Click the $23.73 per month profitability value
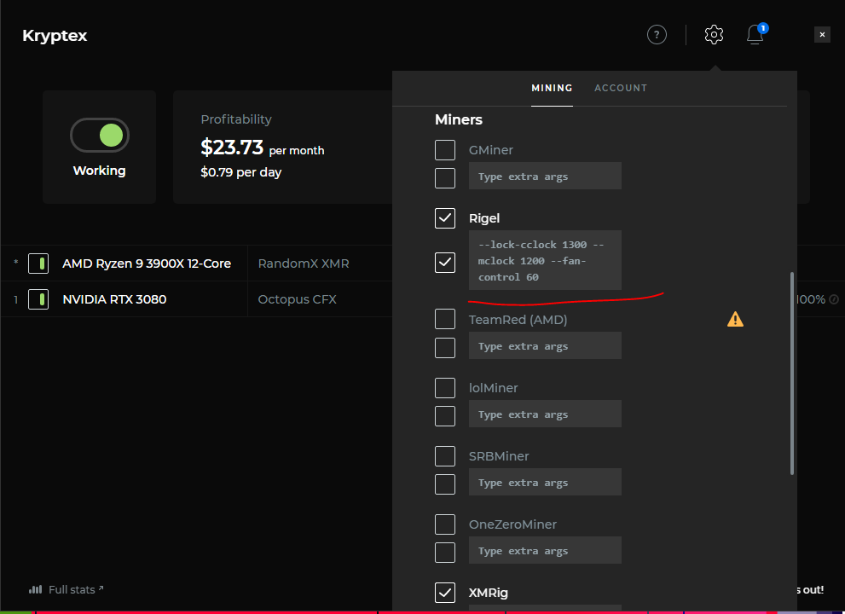Viewport: 845px width, 614px height. pos(262,148)
